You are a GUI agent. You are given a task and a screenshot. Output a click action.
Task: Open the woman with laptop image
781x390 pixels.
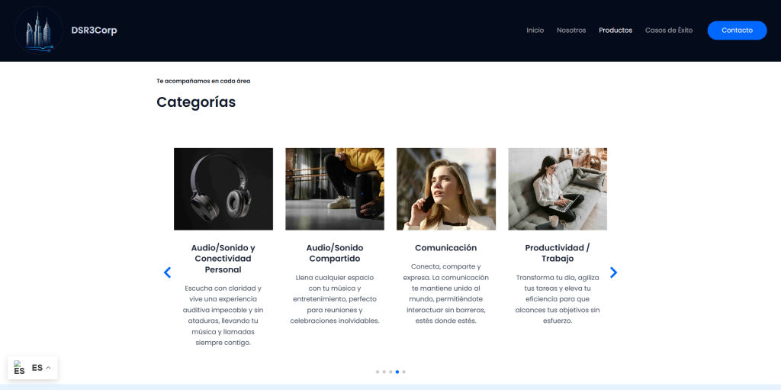pyautogui.click(x=558, y=189)
